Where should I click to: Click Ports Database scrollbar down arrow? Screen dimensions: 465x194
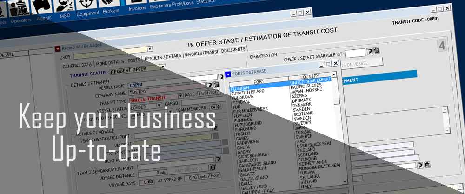click(x=344, y=181)
